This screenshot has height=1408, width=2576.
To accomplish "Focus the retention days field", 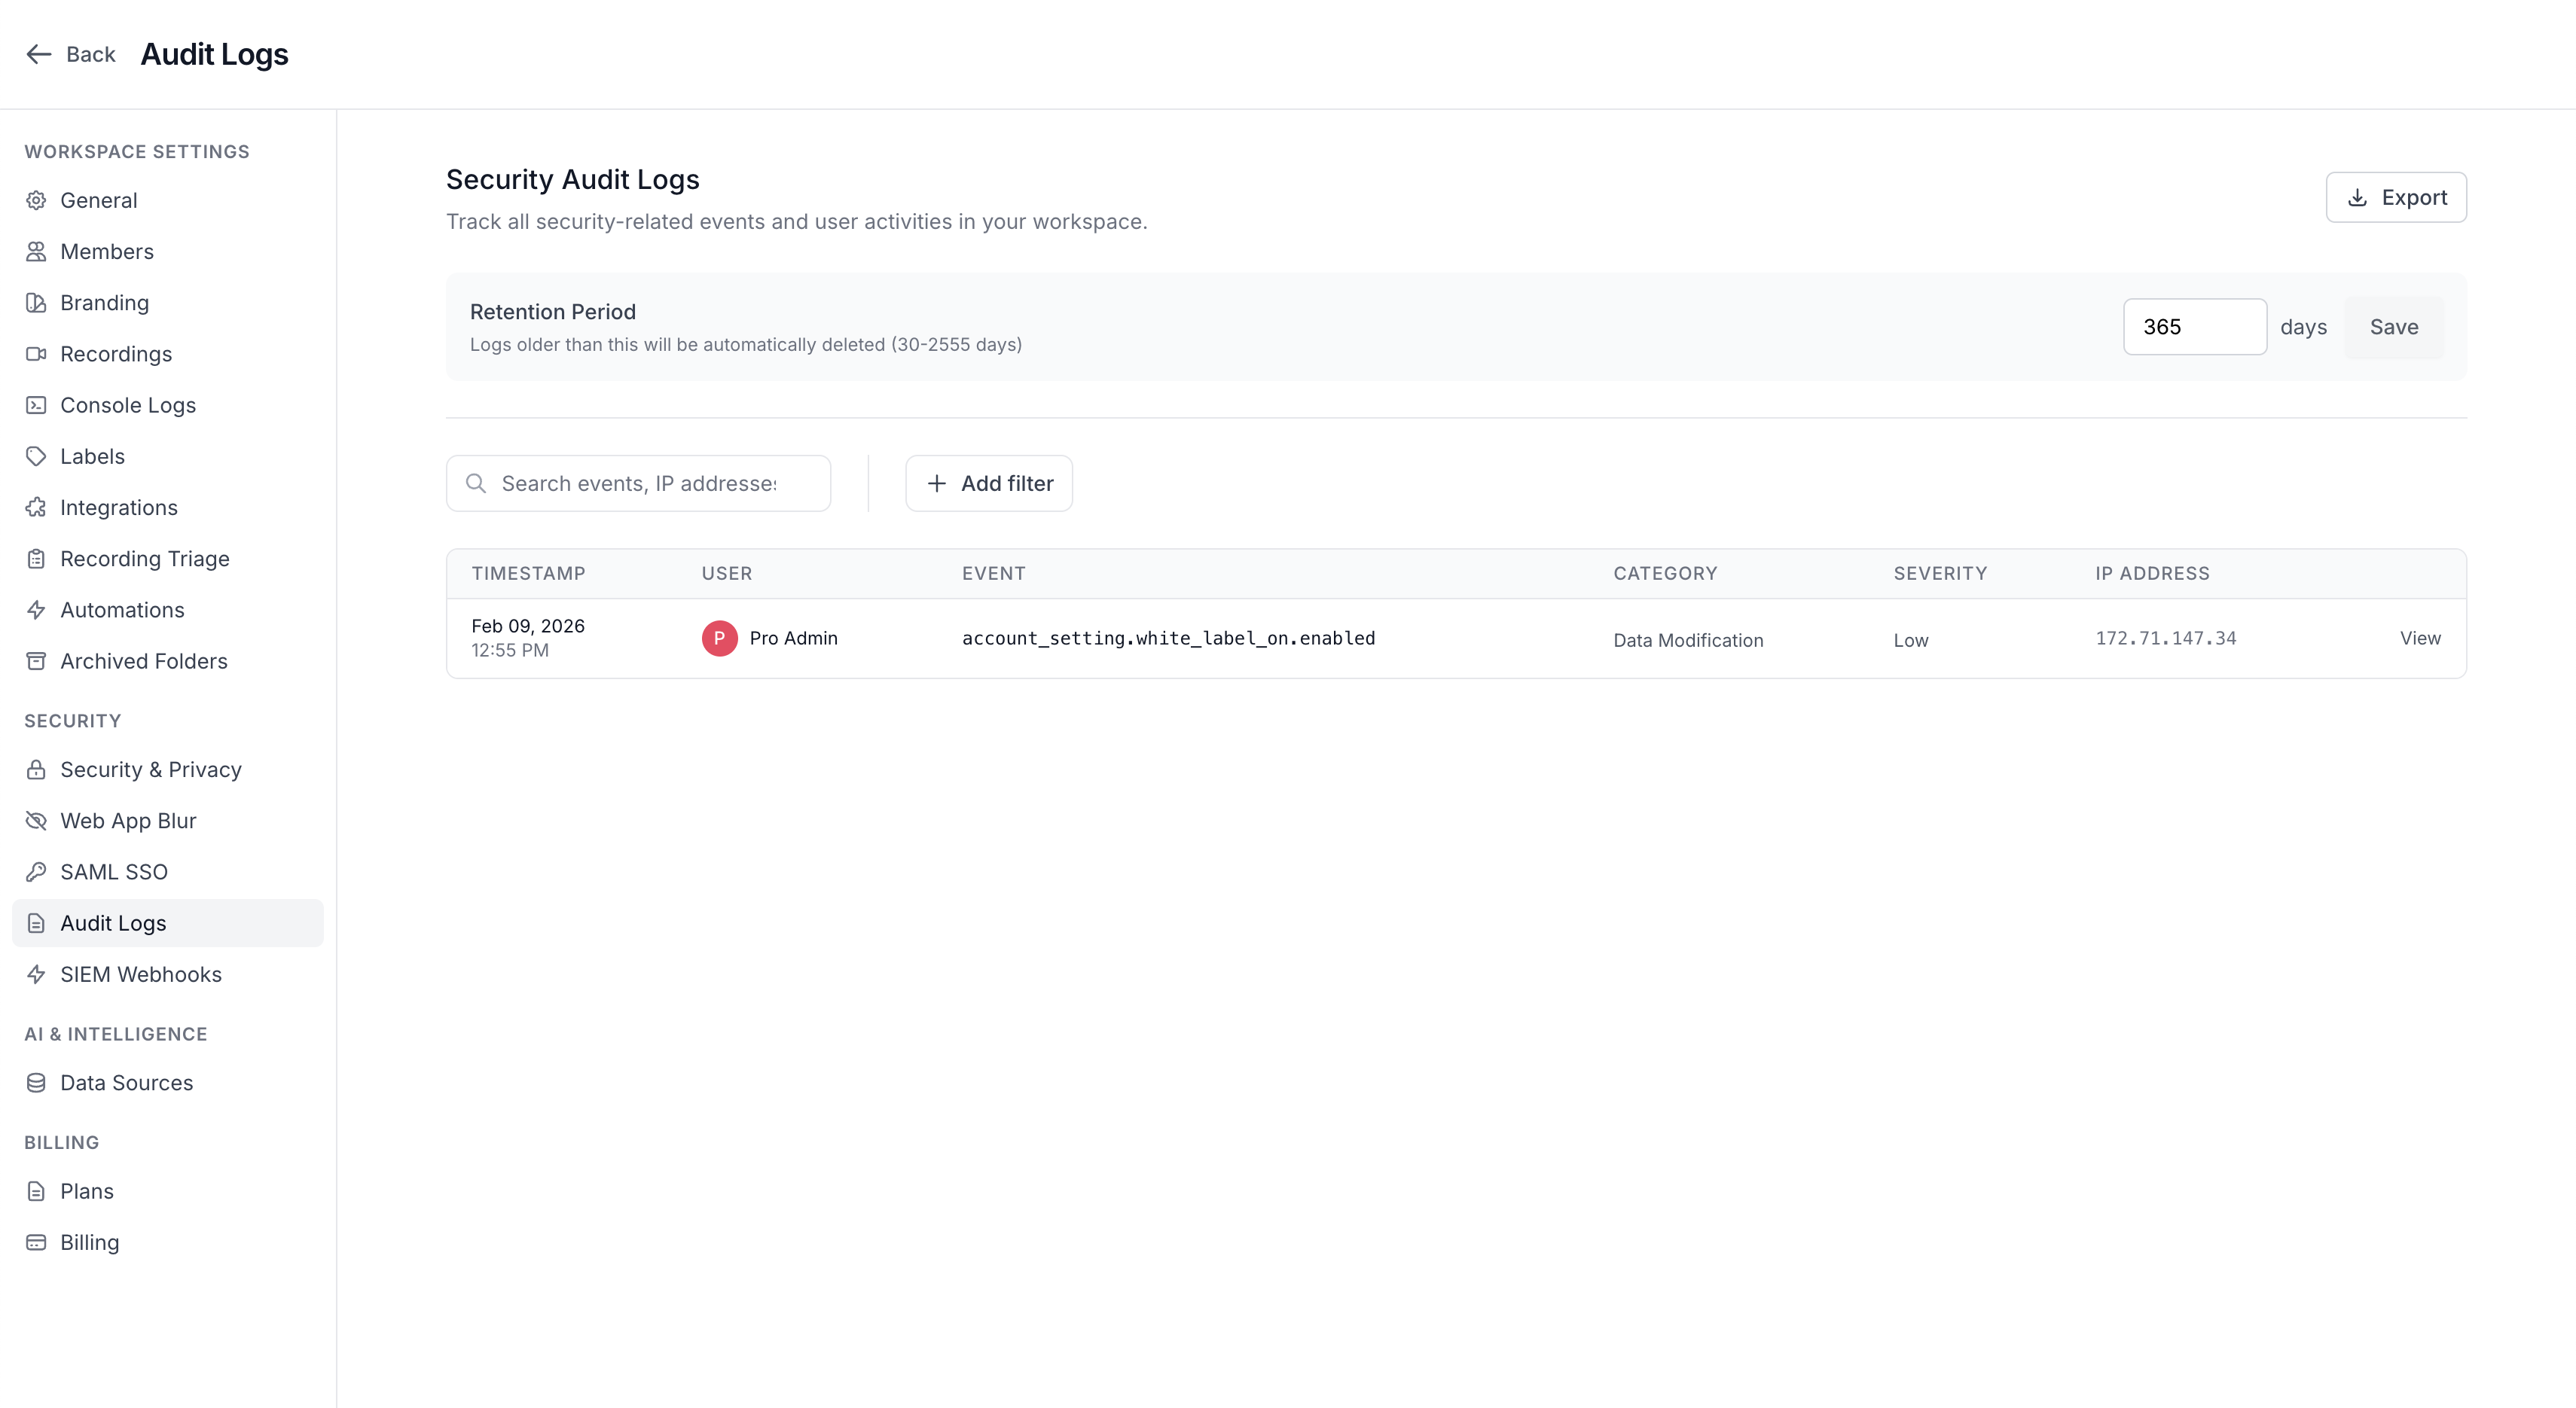I will pyautogui.click(x=2194, y=327).
